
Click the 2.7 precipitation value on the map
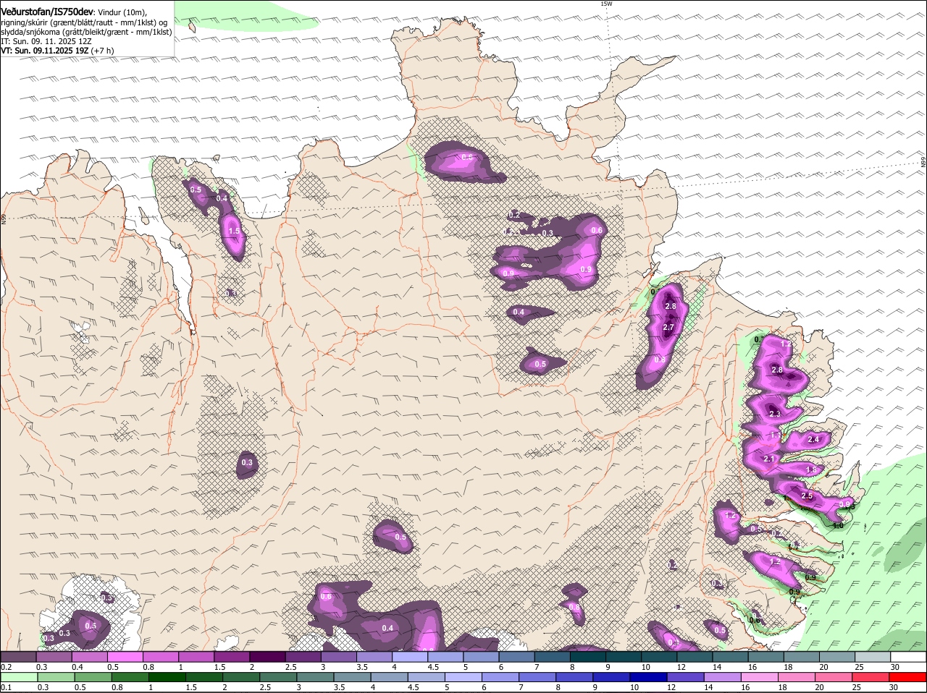pyautogui.click(x=668, y=328)
